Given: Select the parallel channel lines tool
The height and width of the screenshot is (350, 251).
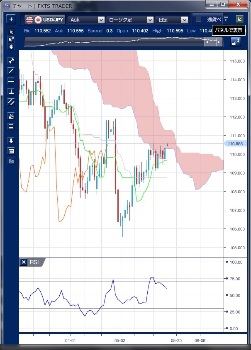Looking at the screenshot, I should [11, 102].
